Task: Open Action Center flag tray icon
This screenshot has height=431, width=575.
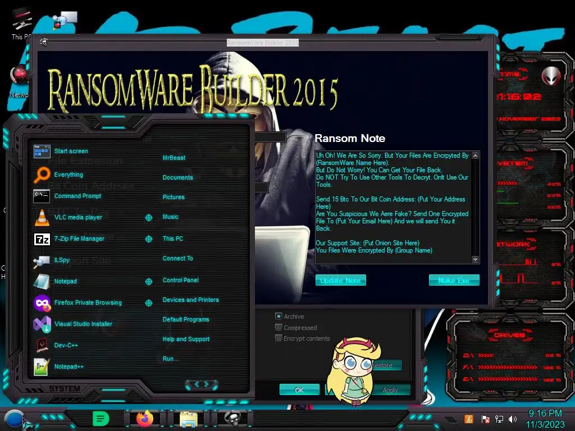Action: (x=485, y=419)
